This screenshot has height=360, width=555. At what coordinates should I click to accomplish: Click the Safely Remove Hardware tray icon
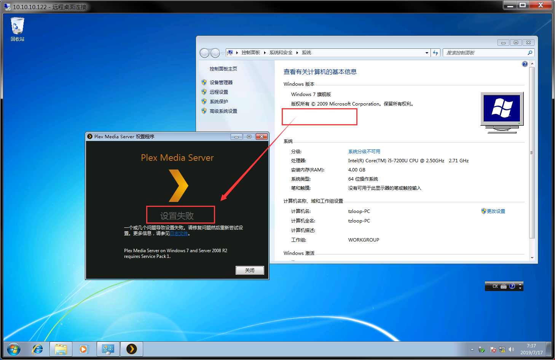click(x=482, y=349)
